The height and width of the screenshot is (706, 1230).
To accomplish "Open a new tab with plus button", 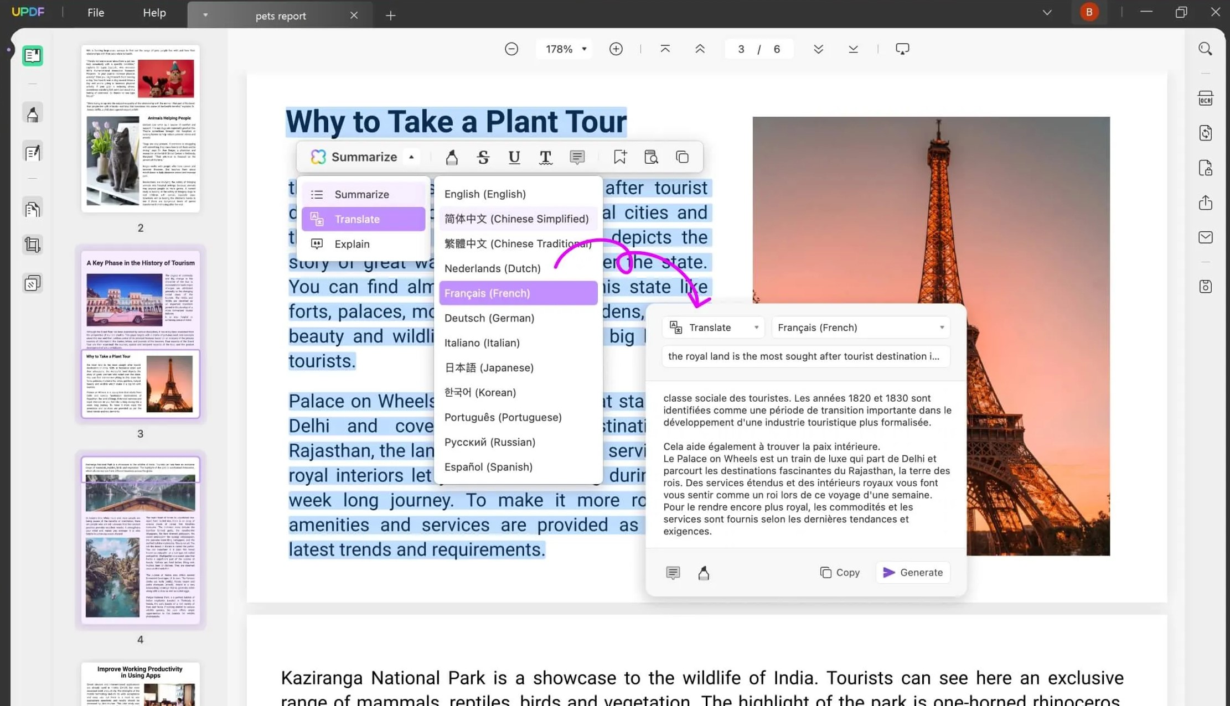I will click(390, 15).
